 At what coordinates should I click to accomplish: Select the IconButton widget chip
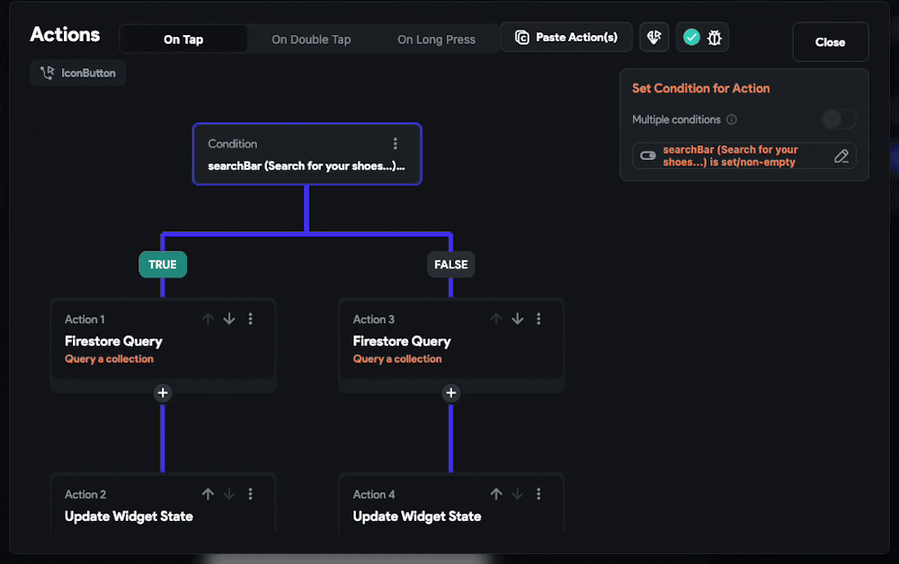(78, 73)
